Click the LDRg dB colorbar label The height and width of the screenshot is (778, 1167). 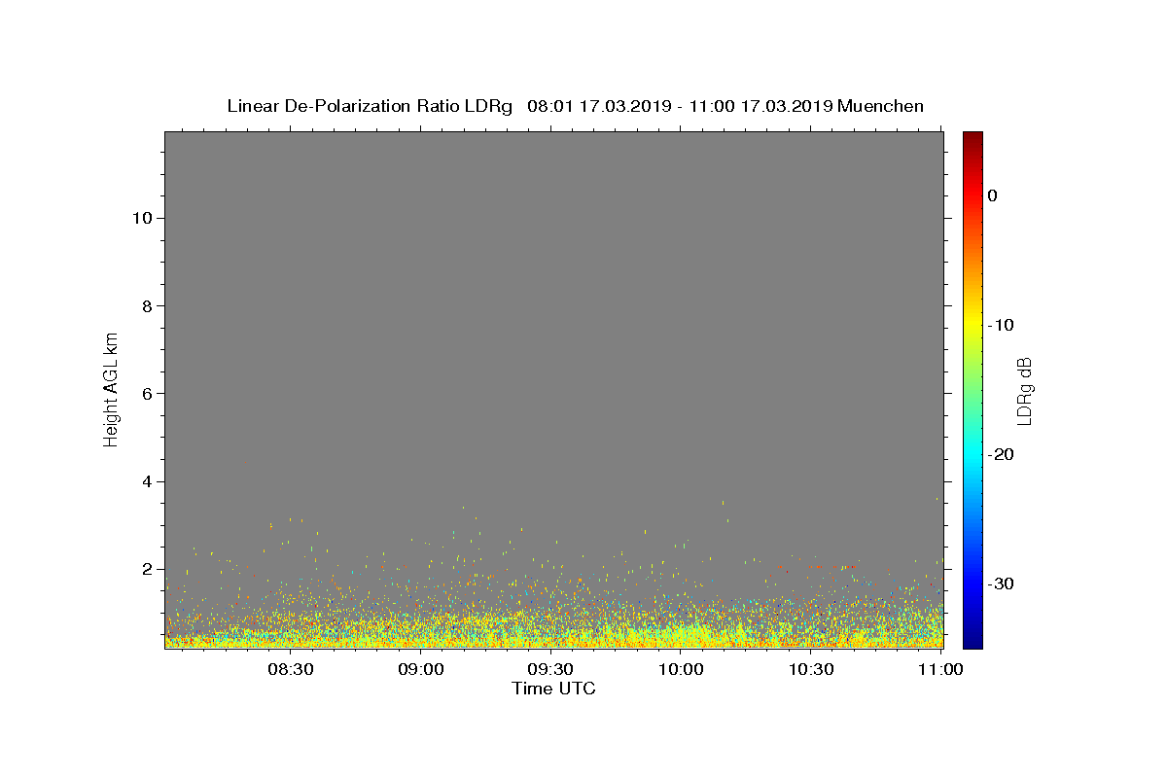point(1024,390)
